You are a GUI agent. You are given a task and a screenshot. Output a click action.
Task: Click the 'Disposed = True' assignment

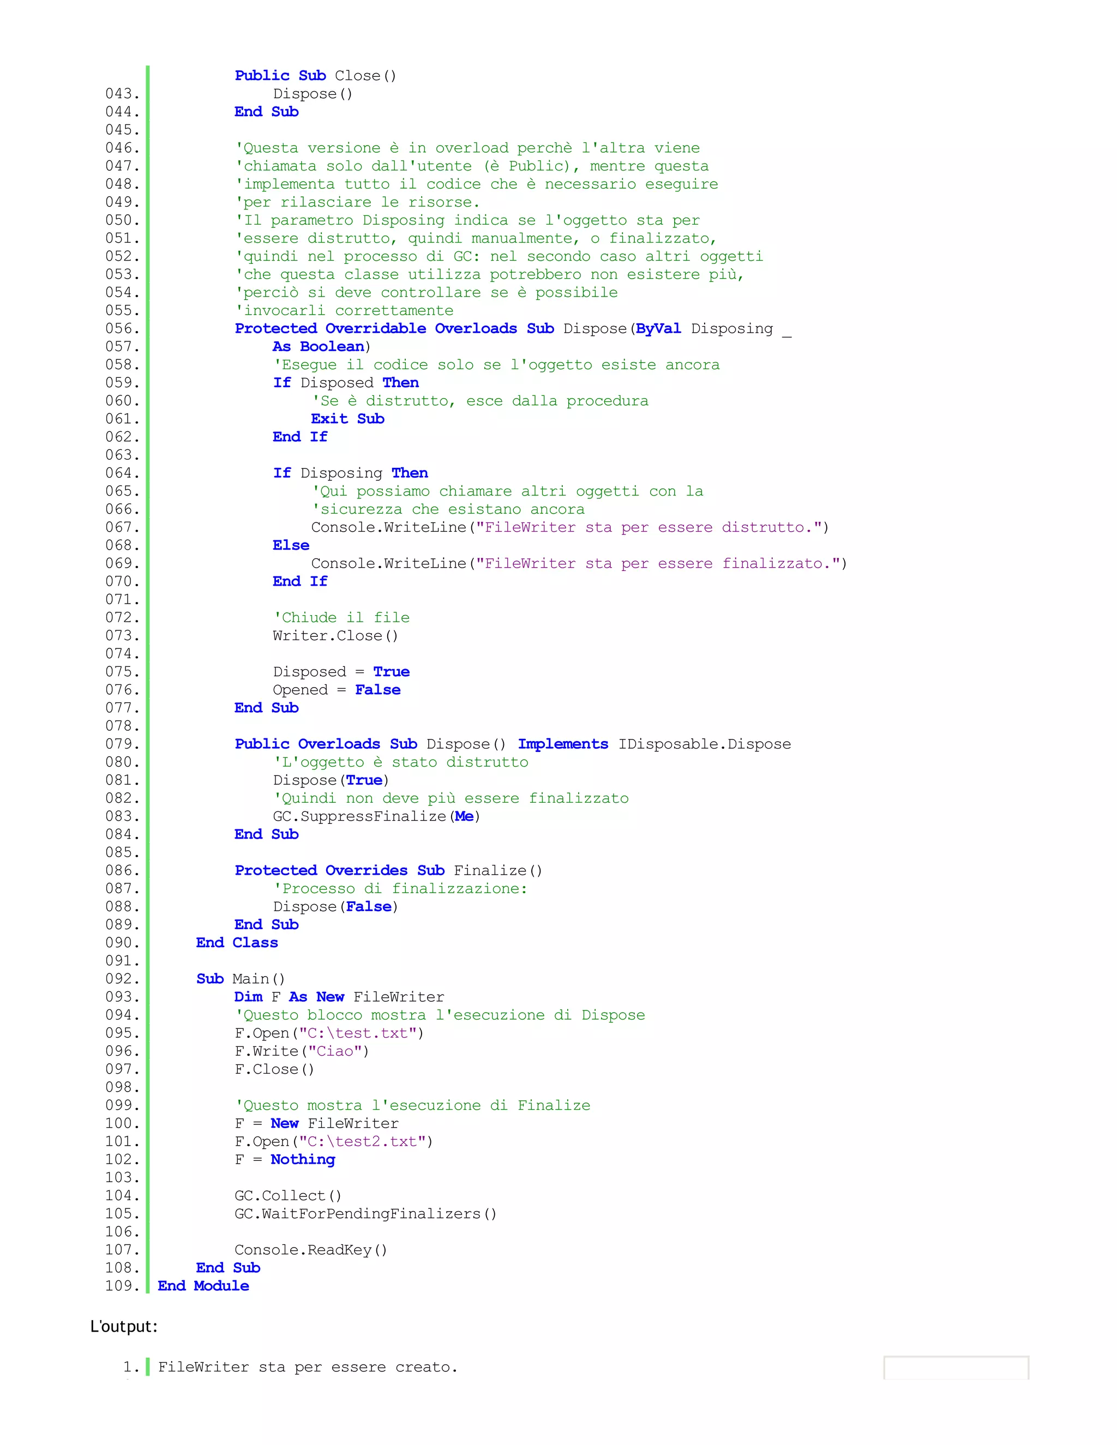(x=341, y=672)
